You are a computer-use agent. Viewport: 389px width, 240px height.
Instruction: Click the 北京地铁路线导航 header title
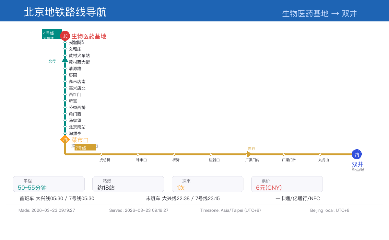point(65,12)
